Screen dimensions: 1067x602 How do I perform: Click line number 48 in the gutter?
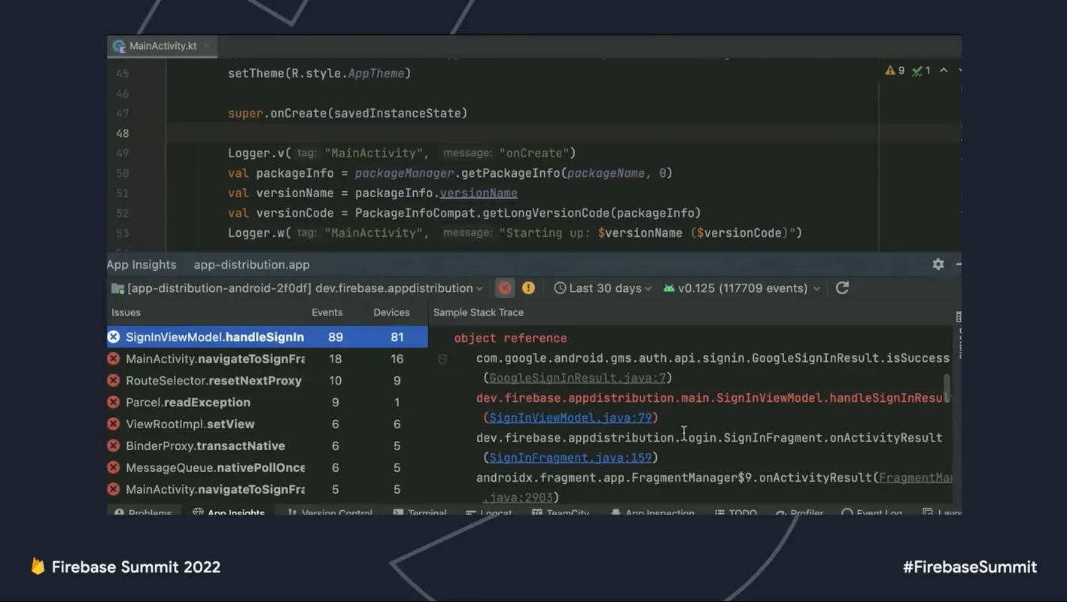point(122,133)
